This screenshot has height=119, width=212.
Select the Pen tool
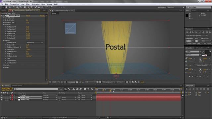point(28,7)
